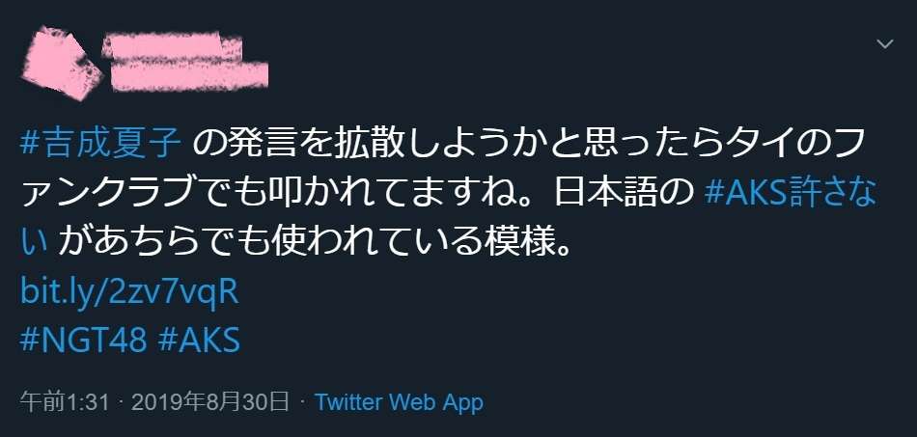This screenshot has height=437, width=917.
Task: Click the wrapped blue い hashtag ending
Action: tap(34, 243)
